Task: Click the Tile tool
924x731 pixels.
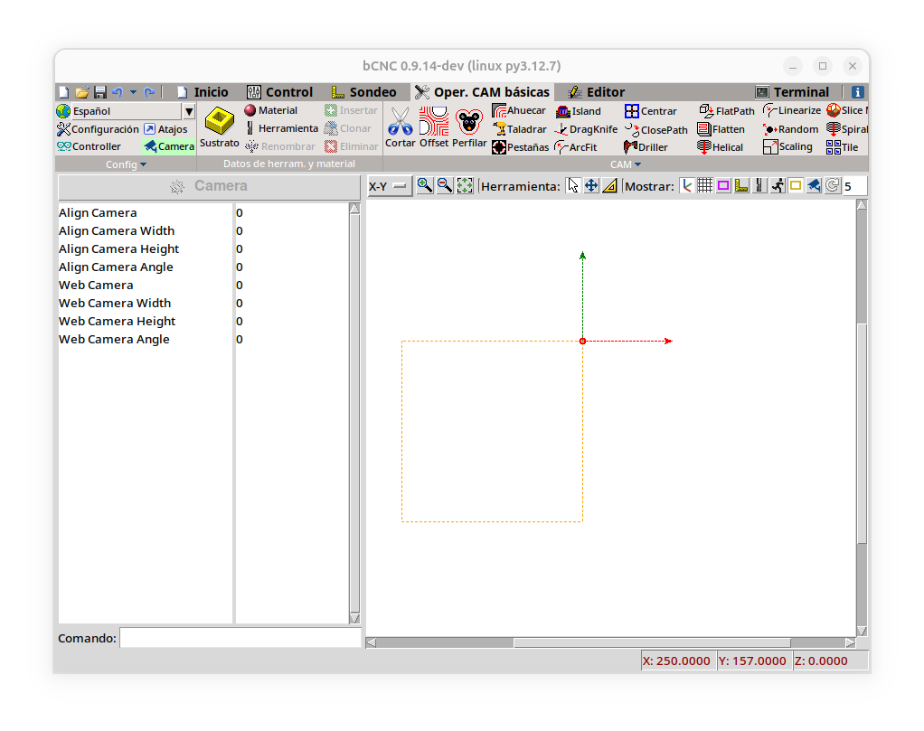Action: [842, 147]
